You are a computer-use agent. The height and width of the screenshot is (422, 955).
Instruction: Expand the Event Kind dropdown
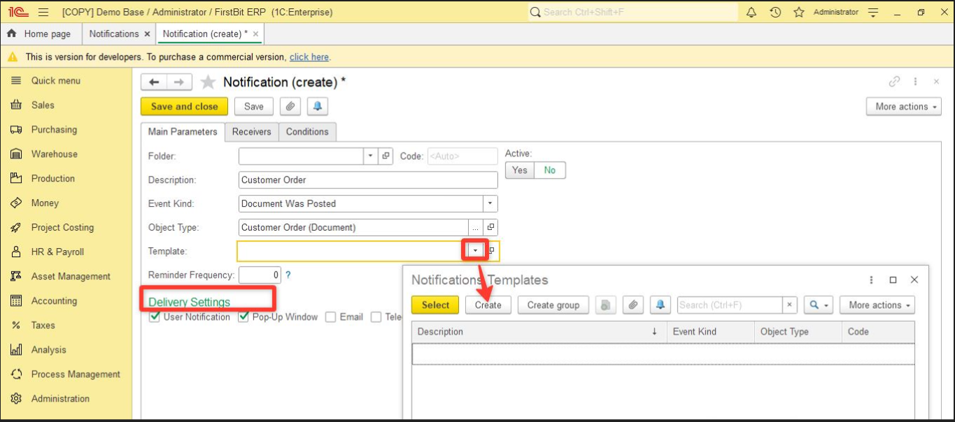point(490,203)
